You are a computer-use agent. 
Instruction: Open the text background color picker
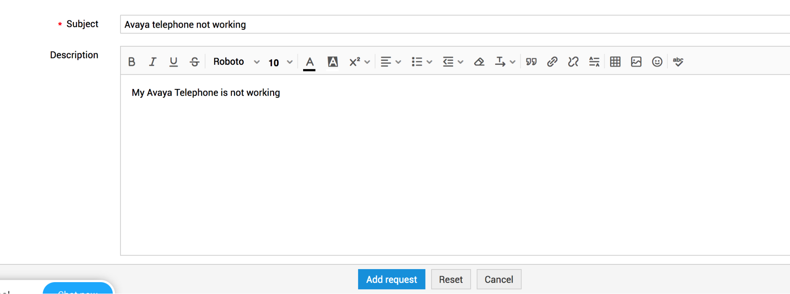click(x=332, y=62)
